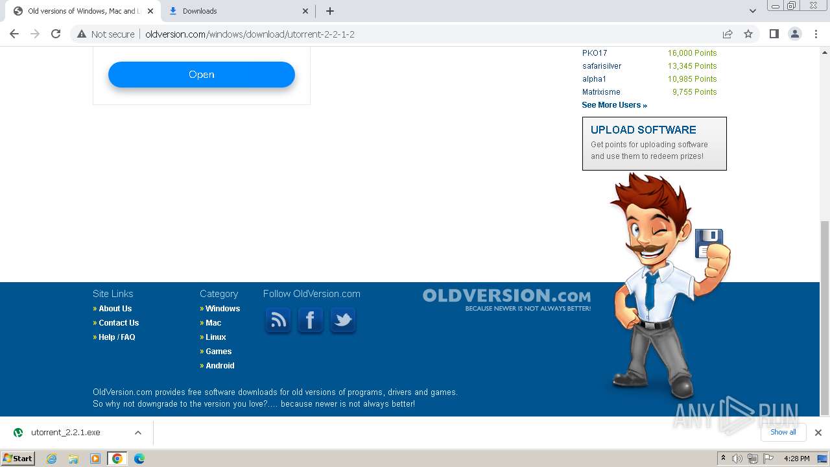Reload the current page
Screen dimensions: 830x467
click(x=56, y=34)
